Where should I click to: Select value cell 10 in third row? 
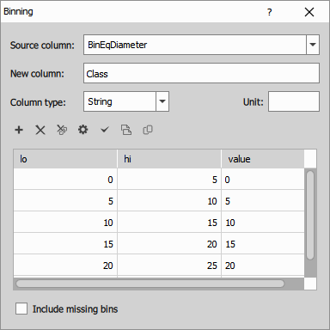(263, 223)
